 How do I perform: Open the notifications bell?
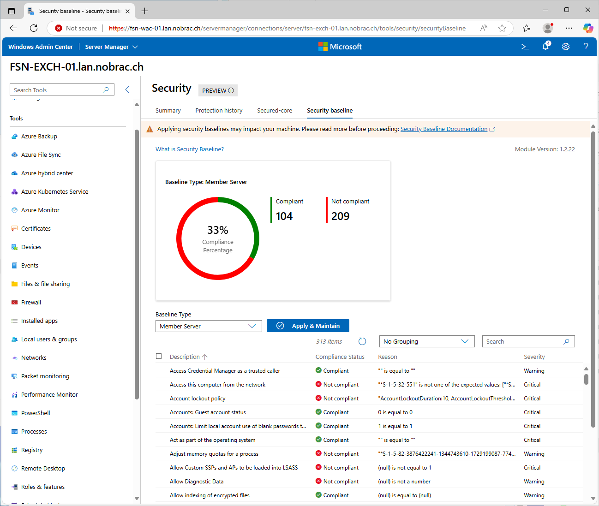click(x=545, y=47)
